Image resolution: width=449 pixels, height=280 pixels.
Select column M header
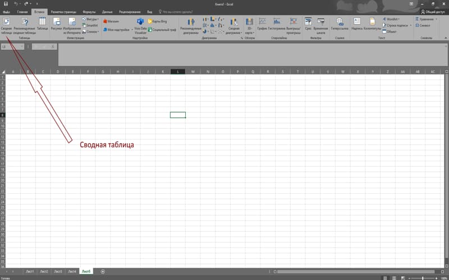pyautogui.click(x=193, y=72)
